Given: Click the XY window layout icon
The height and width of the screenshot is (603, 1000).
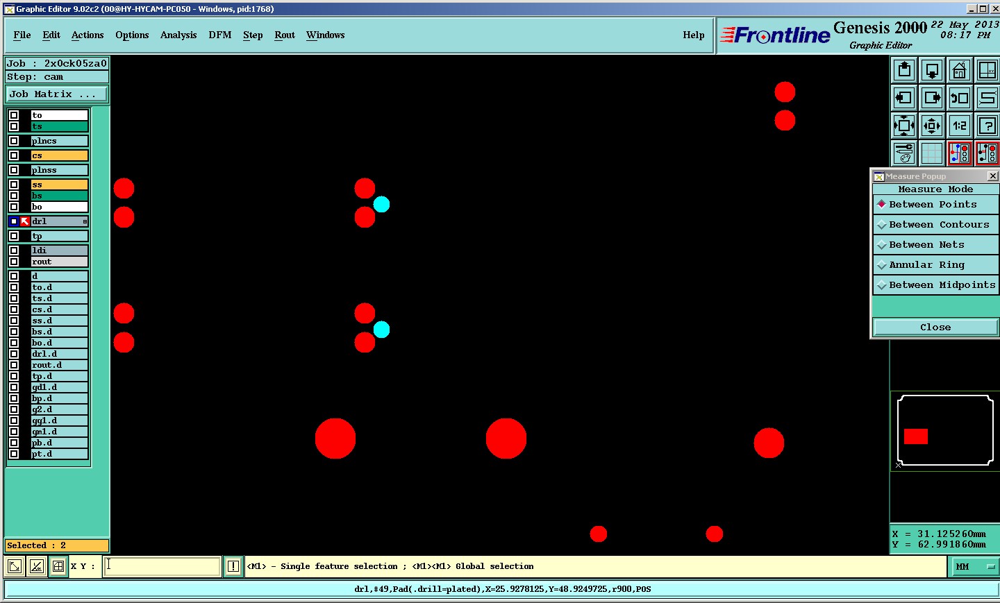Looking at the screenshot, I should [987, 70].
